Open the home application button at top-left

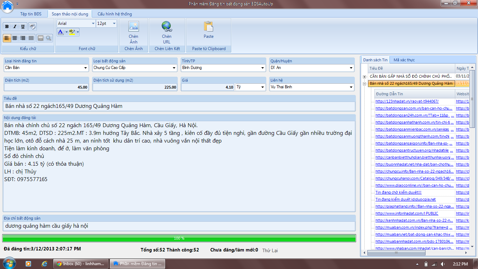click(7, 6)
